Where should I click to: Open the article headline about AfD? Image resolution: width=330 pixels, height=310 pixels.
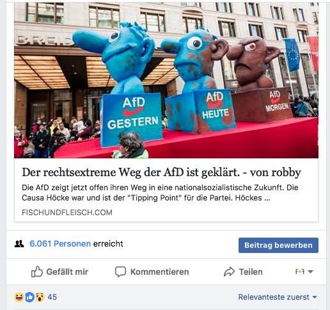click(x=161, y=172)
